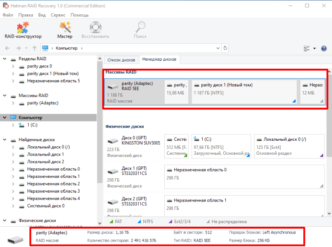Screen dimensions: 332x247
Task: Click the NTFS blue legend marker
Action: (x=139, y=222)
